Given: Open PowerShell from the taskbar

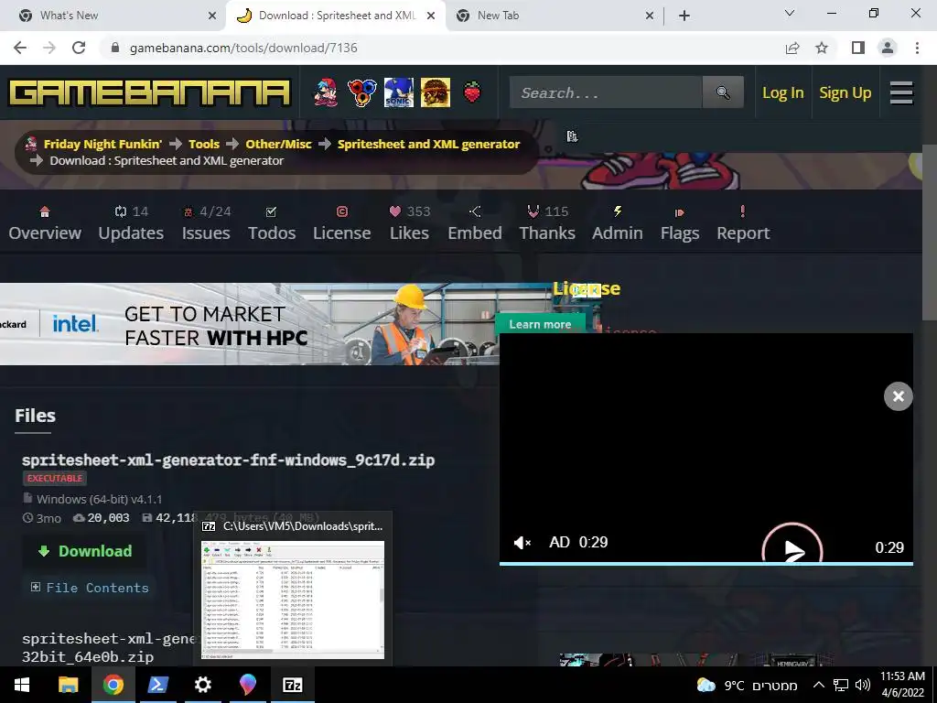Looking at the screenshot, I should [157, 685].
